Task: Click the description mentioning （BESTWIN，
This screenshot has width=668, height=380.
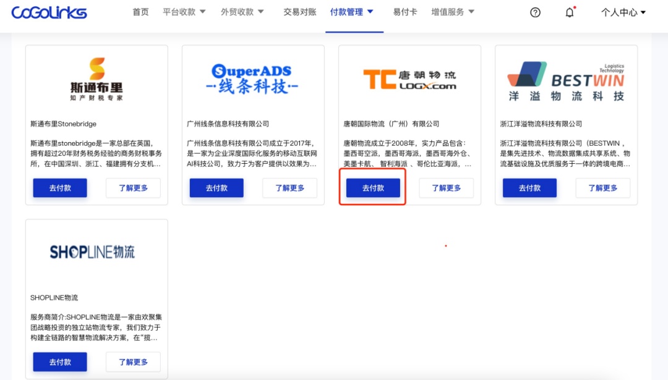Action: pyautogui.click(x=565, y=154)
